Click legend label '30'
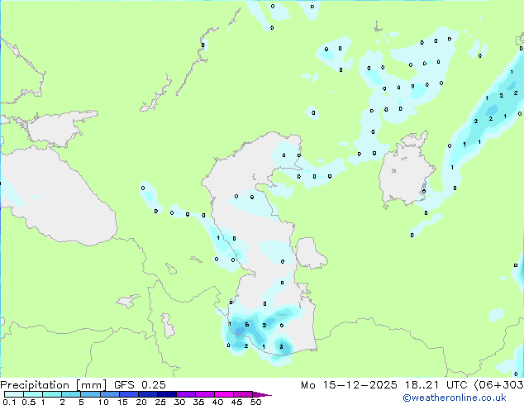 [x=179, y=402]
